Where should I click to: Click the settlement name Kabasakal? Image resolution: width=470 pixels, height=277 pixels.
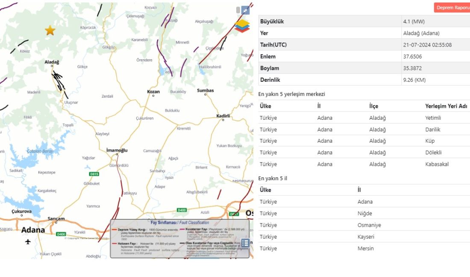[437, 164]
